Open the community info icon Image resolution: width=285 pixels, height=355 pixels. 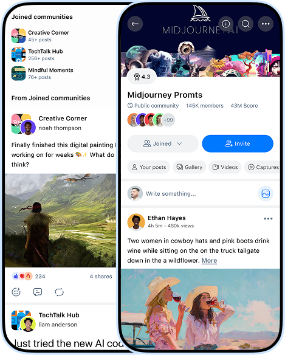pos(225,24)
